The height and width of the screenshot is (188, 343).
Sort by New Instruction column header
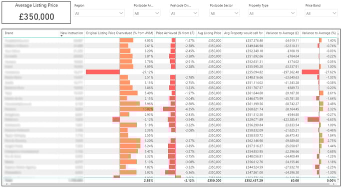click(72, 33)
